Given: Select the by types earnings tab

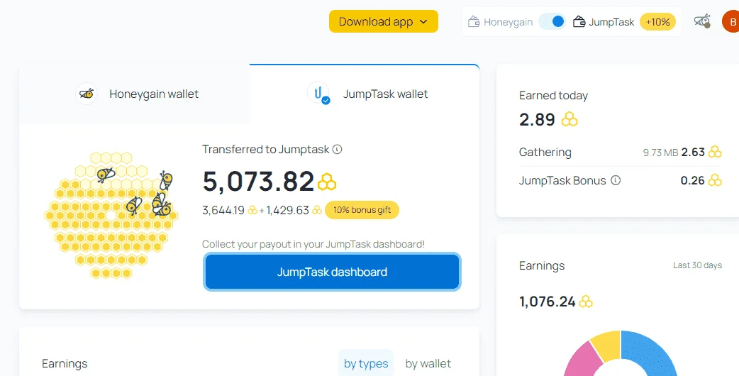Looking at the screenshot, I should [366, 363].
